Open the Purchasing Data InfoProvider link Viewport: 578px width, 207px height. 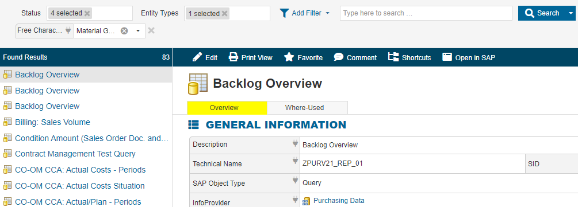(339, 201)
